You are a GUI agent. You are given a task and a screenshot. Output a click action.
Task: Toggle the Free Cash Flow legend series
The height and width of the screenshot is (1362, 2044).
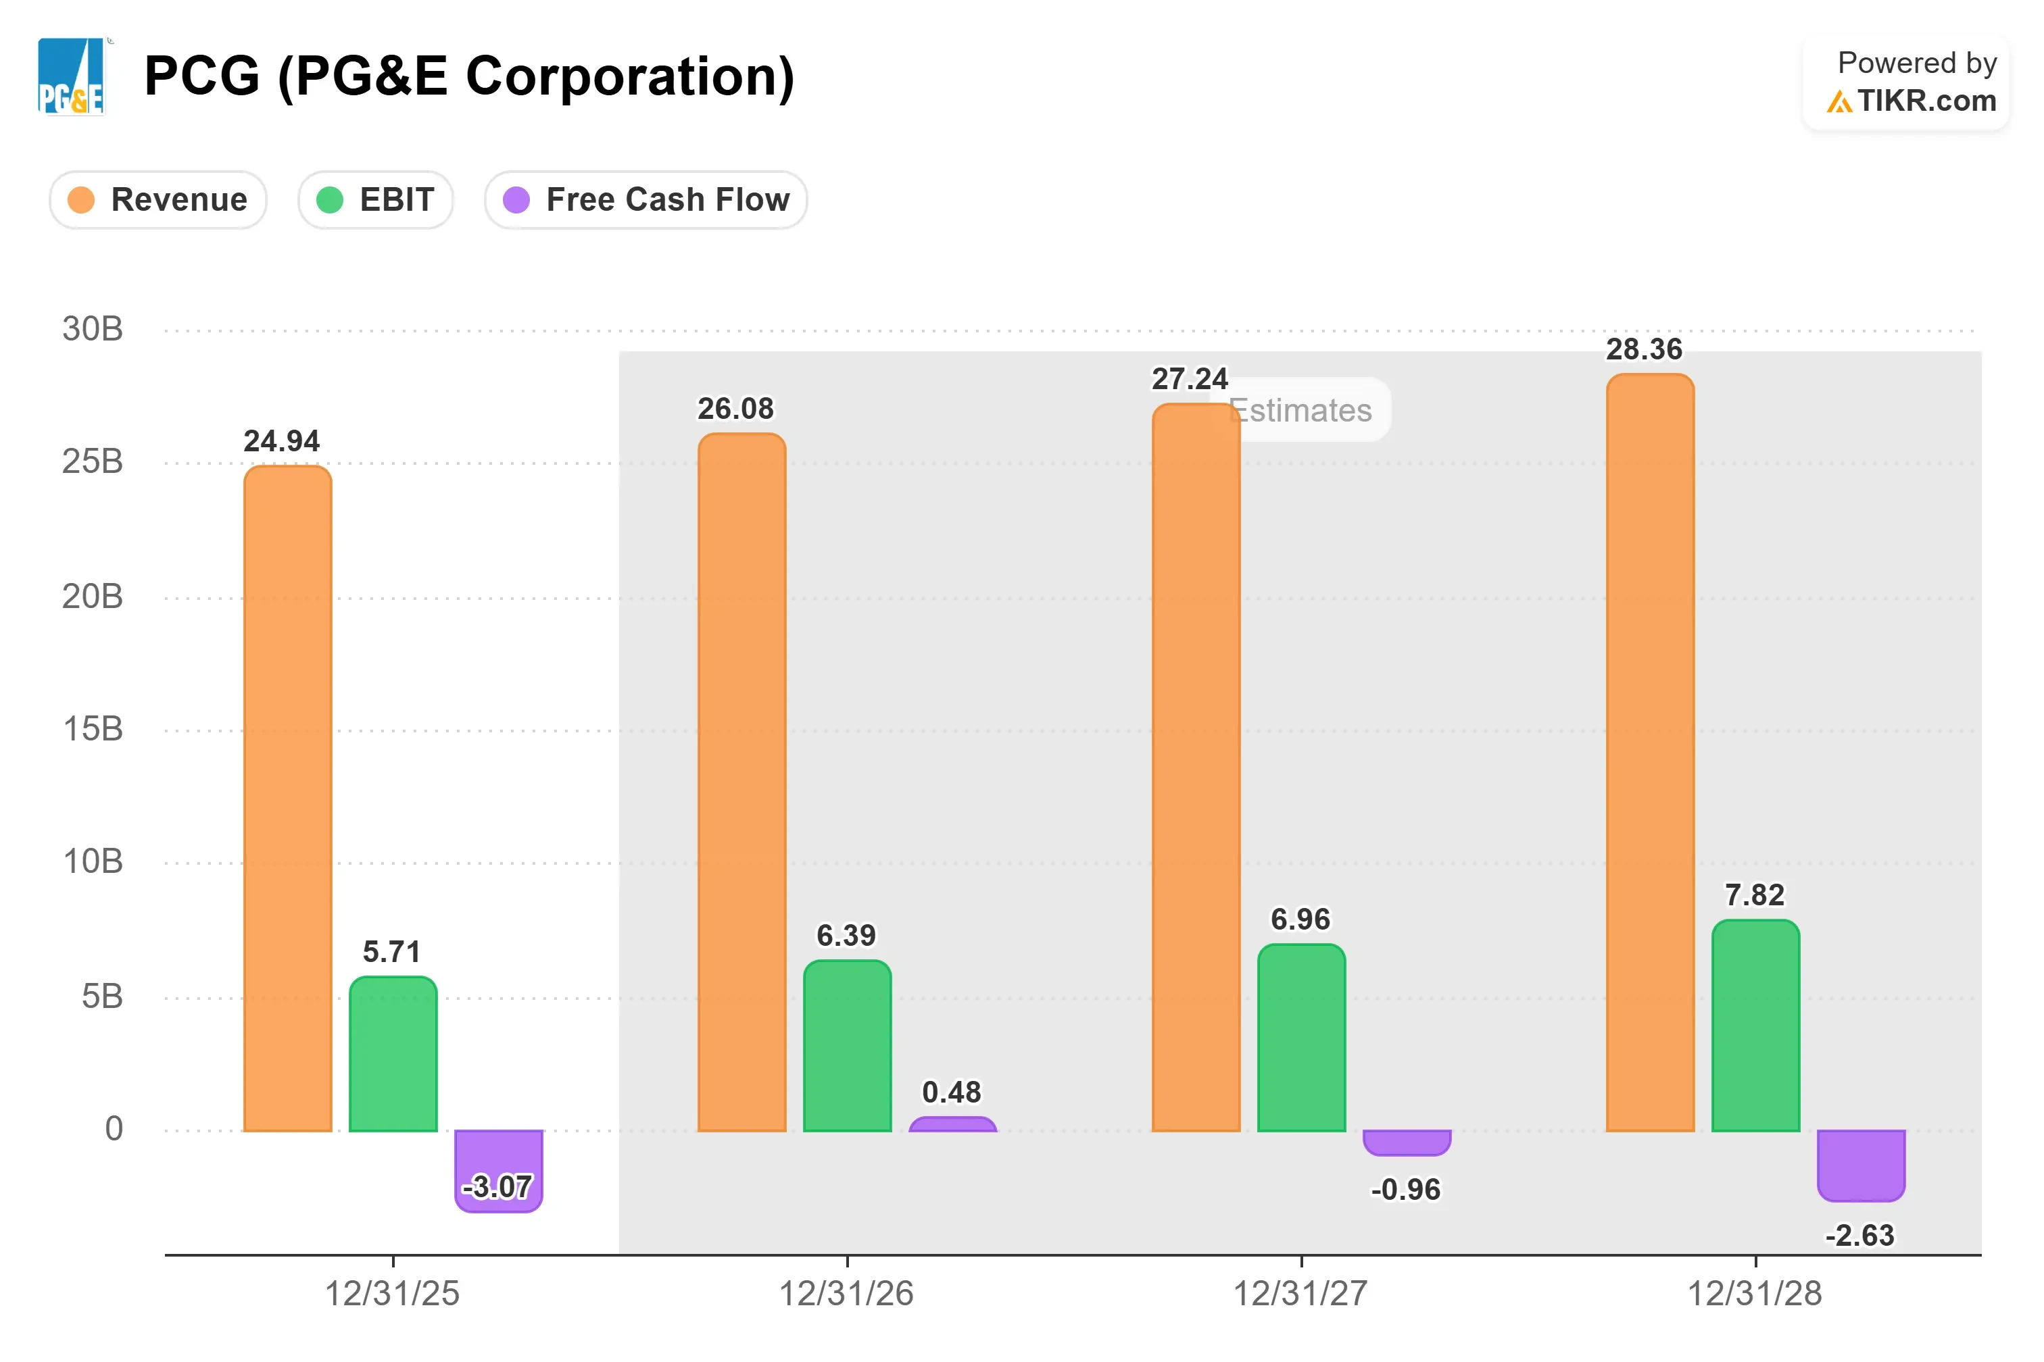pyautogui.click(x=646, y=200)
